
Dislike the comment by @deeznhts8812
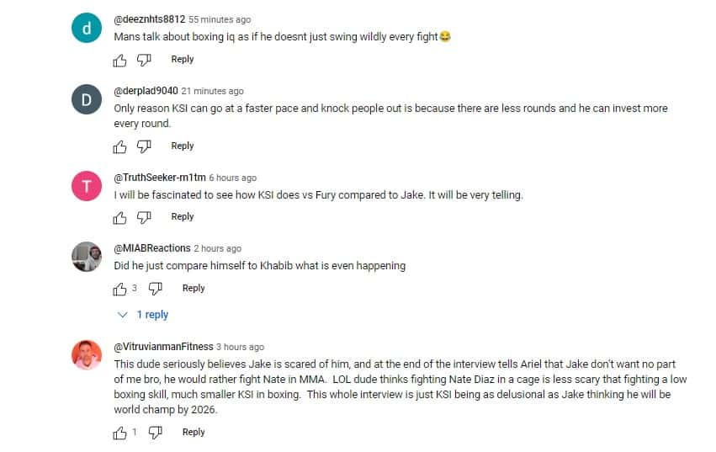point(144,60)
